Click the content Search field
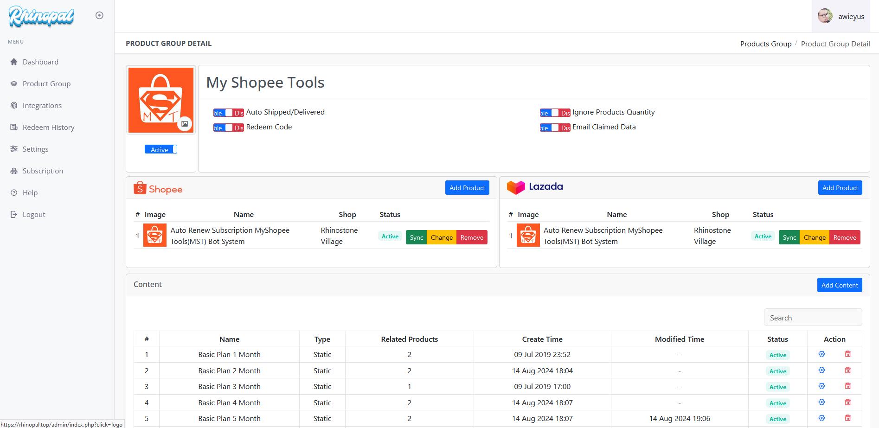This screenshot has width=879, height=428. [813, 318]
